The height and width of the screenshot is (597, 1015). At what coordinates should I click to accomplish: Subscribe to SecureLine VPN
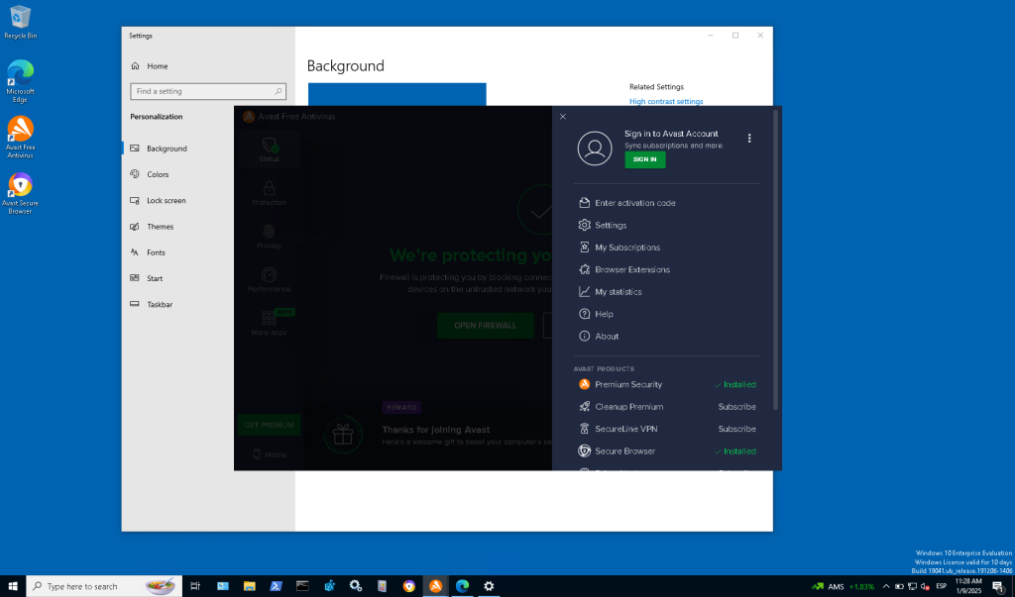[736, 429]
